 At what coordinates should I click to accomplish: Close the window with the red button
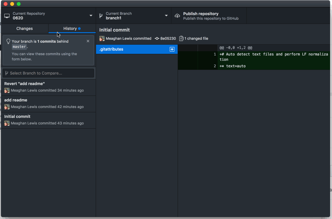tap(6, 4)
